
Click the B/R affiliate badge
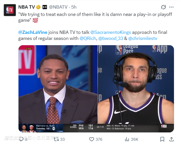pyautogui.click(x=45, y=7)
